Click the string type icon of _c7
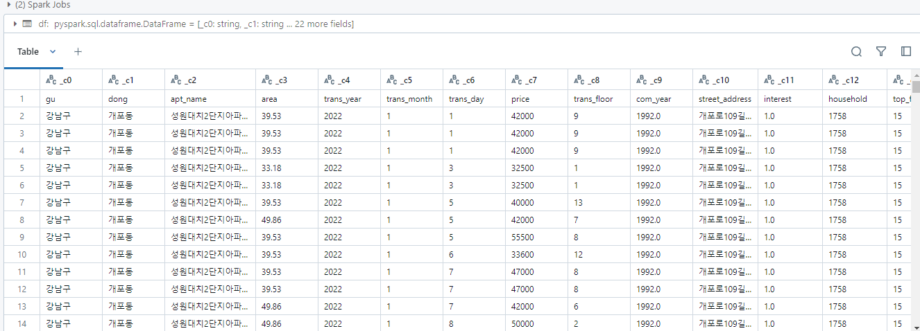The width and height of the screenshot is (920, 331). tap(517, 80)
